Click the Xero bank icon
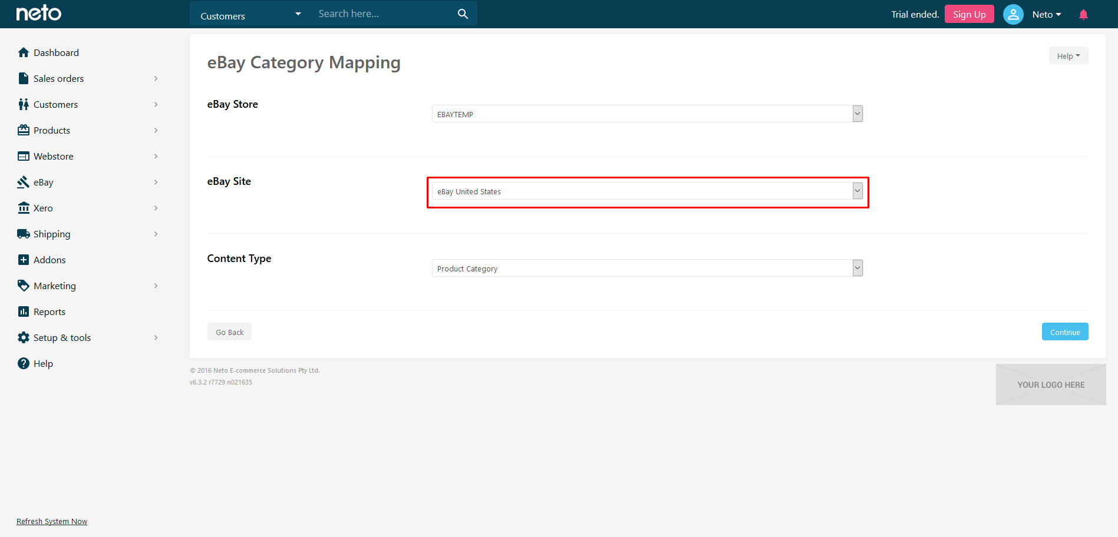 24,208
